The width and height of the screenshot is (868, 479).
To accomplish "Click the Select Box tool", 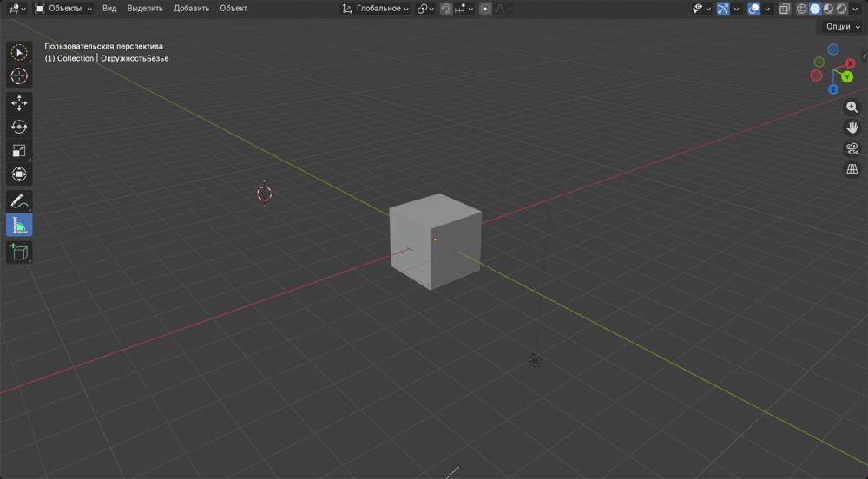I will click(19, 52).
